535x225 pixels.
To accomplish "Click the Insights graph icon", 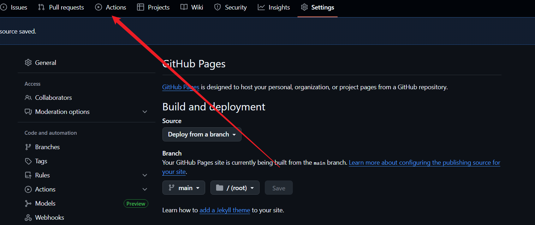I will [261, 7].
